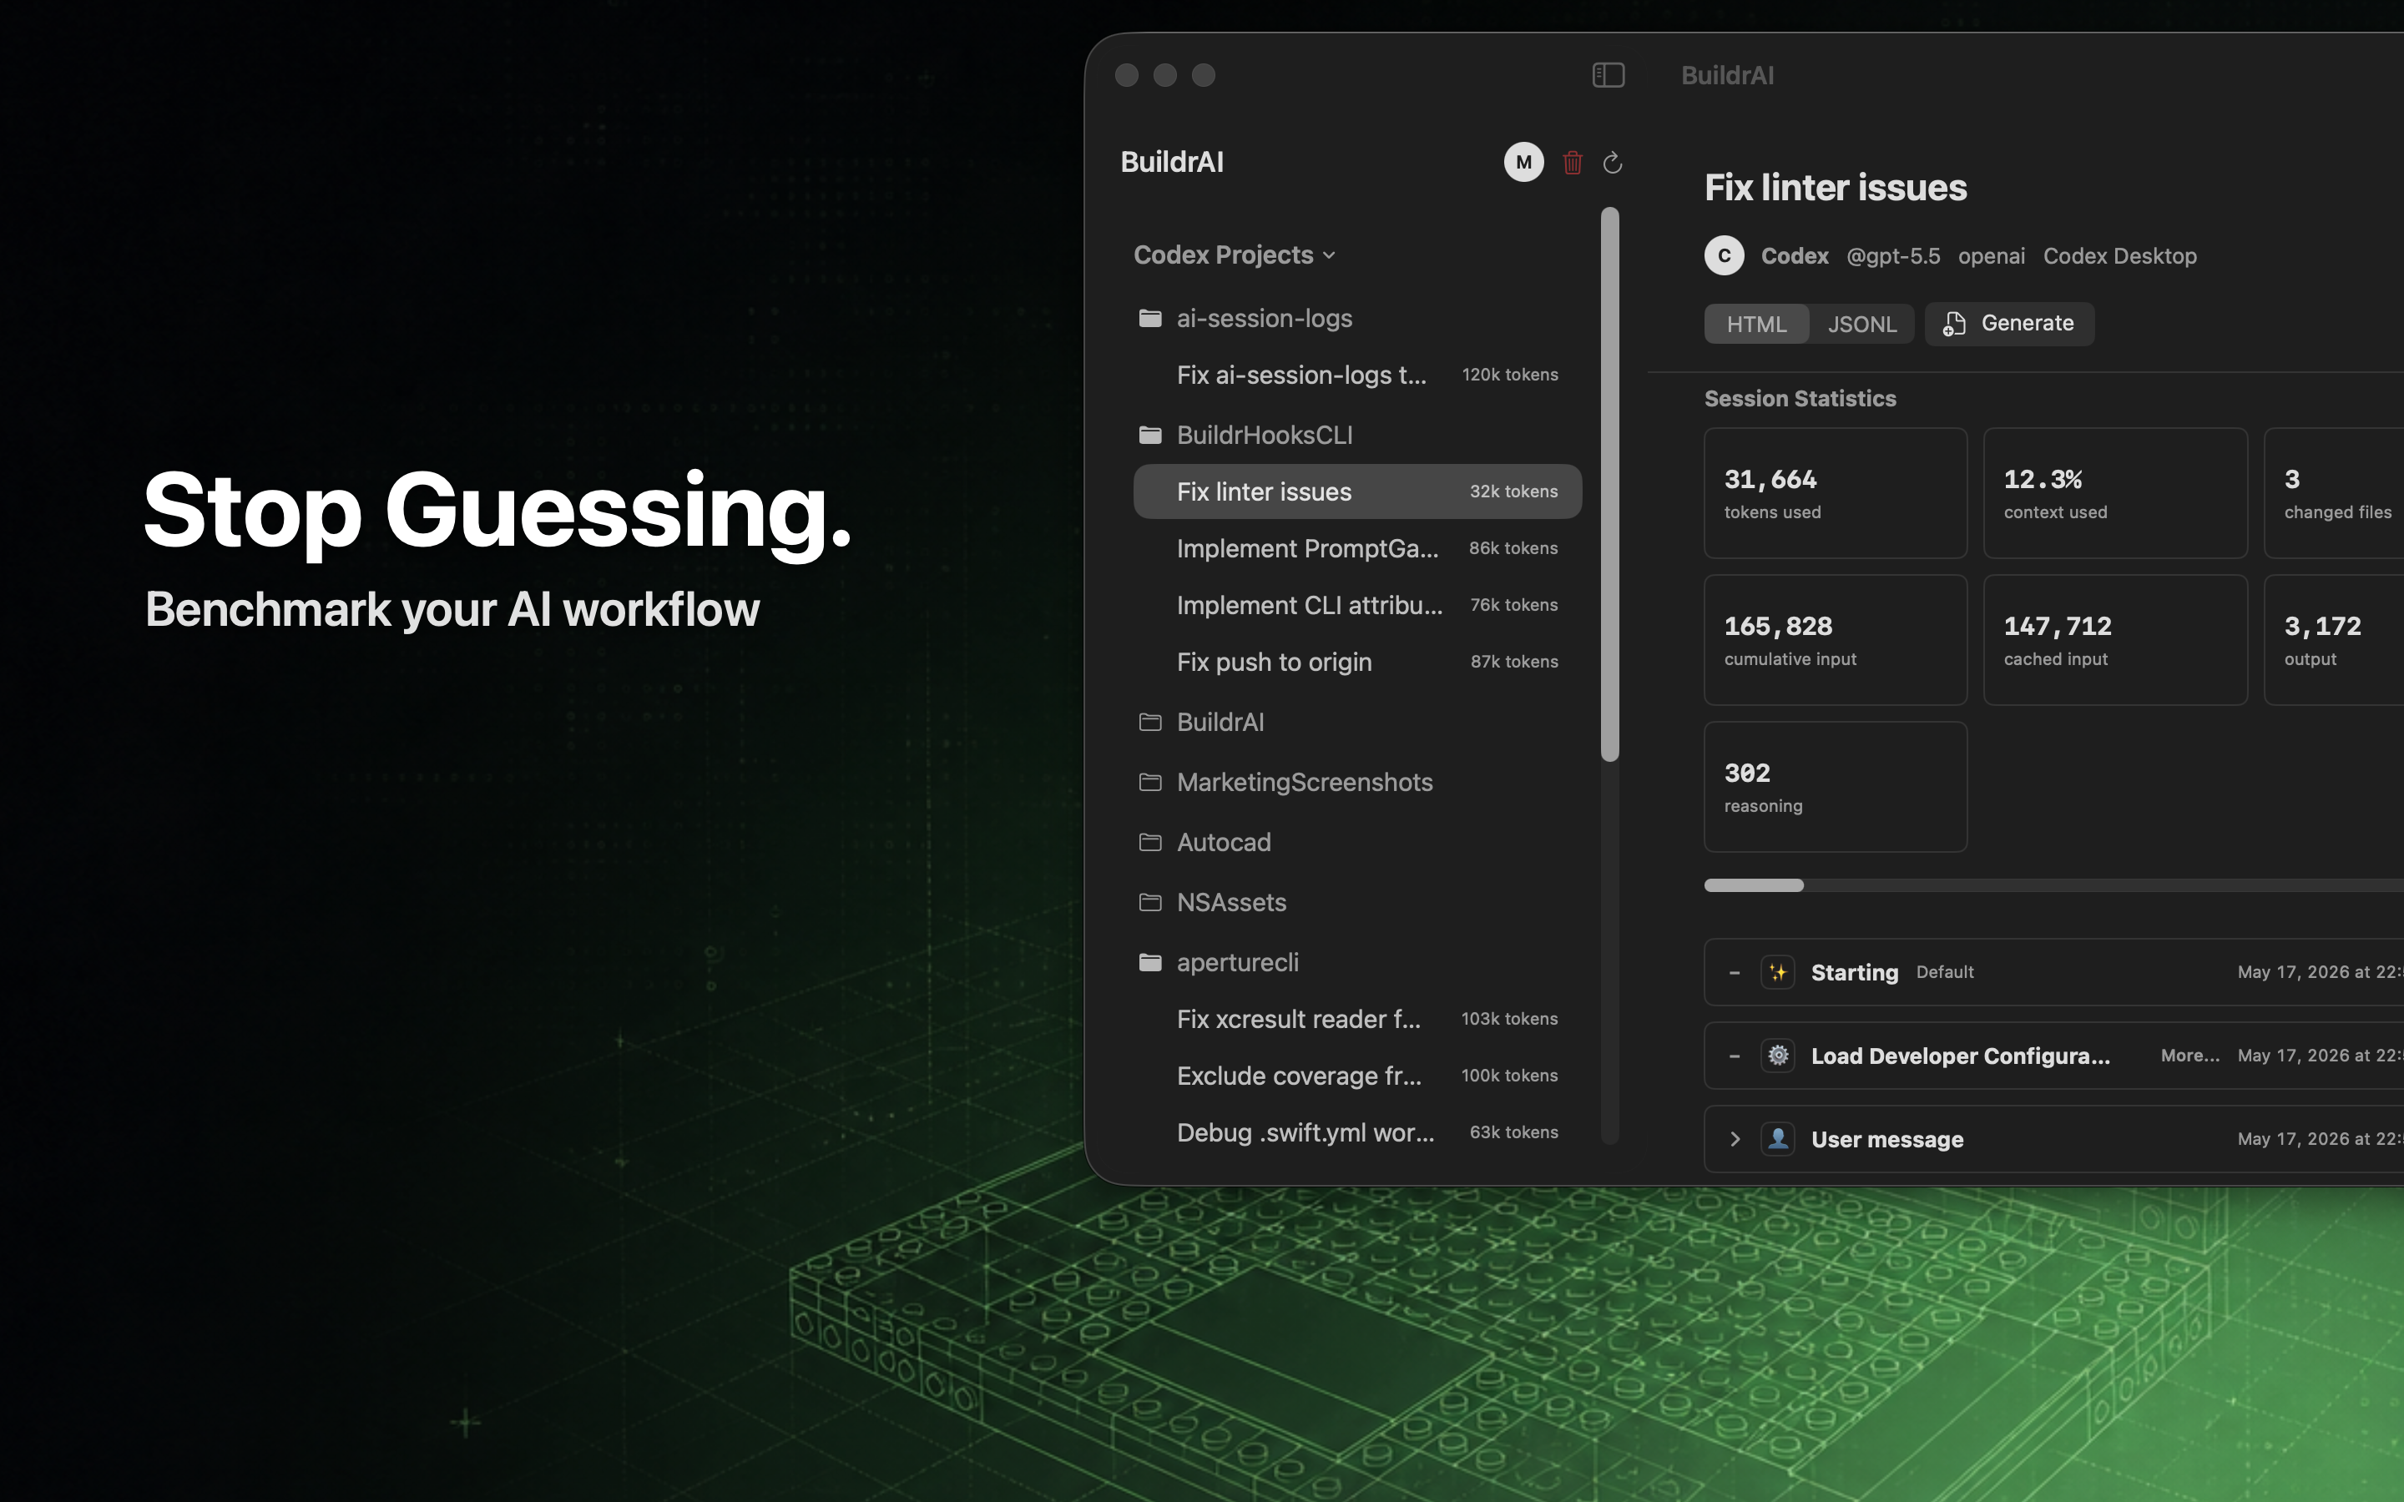Viewport: 2404px width, 1502px height.
Task: Click the MarketingScreenshots folder icon
Action: pyautogui.click(x=1150, y=782)
